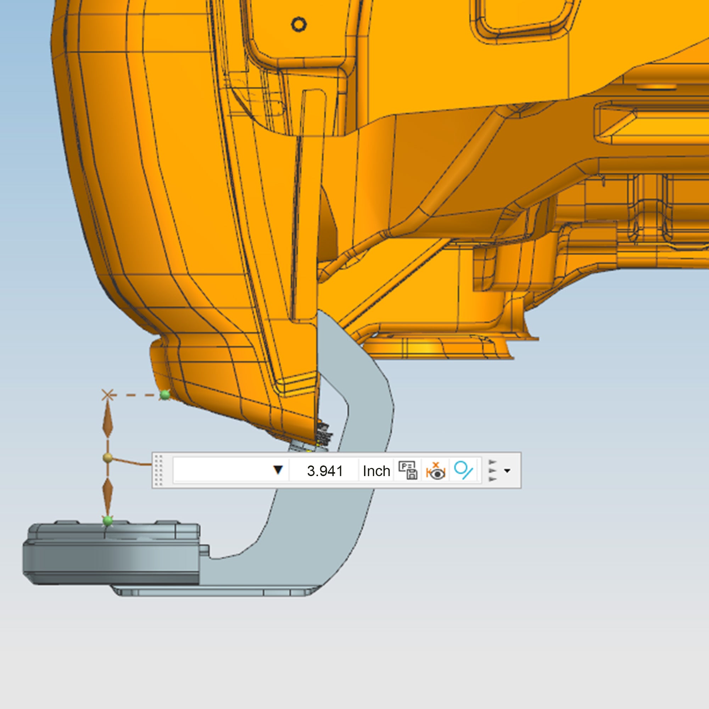Expand the toolbar options small black arrow
709x709 pixels.
pyautogui.click(x=507, y=470)
